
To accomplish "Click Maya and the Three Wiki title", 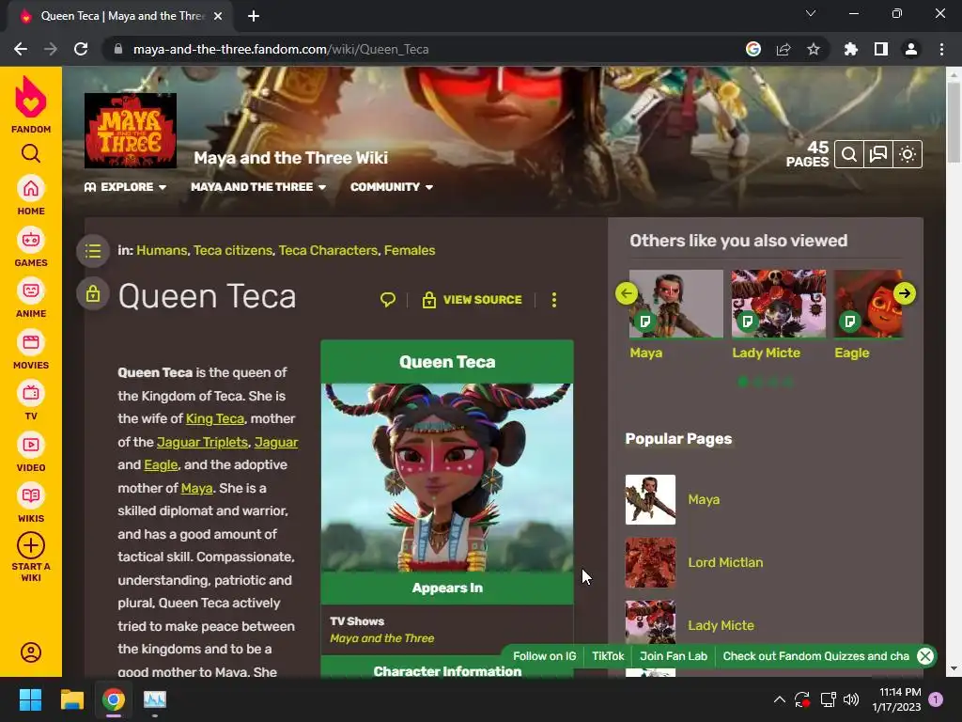I will point(291,158).
